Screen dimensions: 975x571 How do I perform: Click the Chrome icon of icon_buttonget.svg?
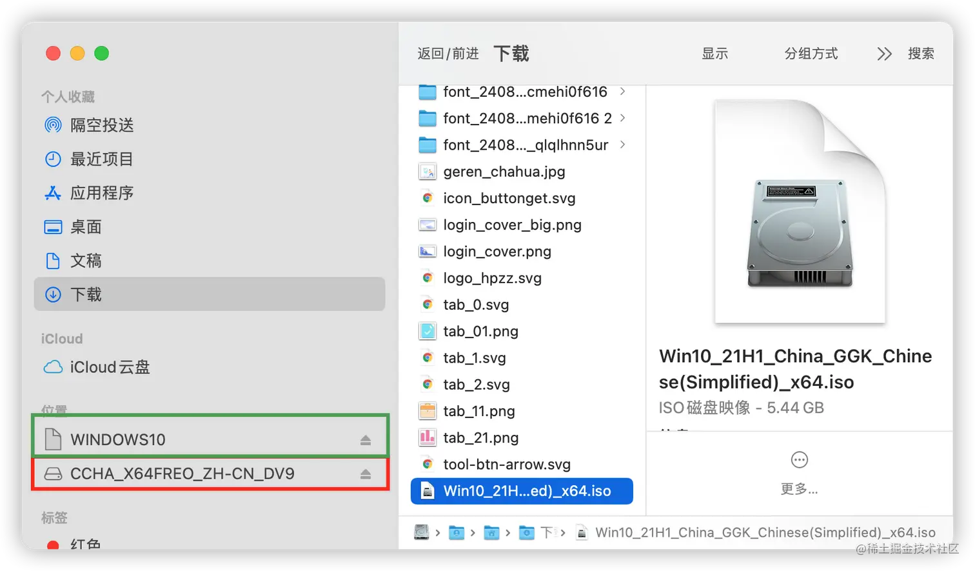[428, 198]
